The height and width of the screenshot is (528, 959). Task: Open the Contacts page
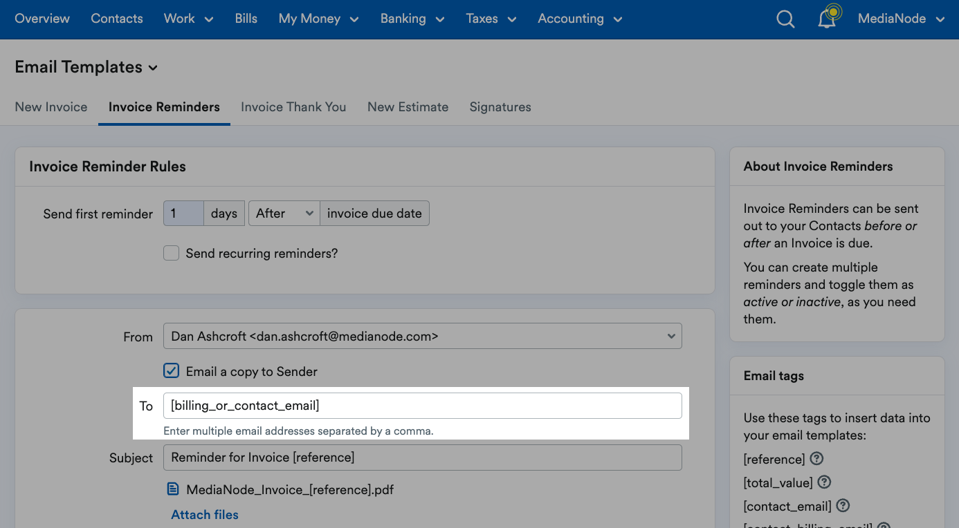(x=117, y=19)
